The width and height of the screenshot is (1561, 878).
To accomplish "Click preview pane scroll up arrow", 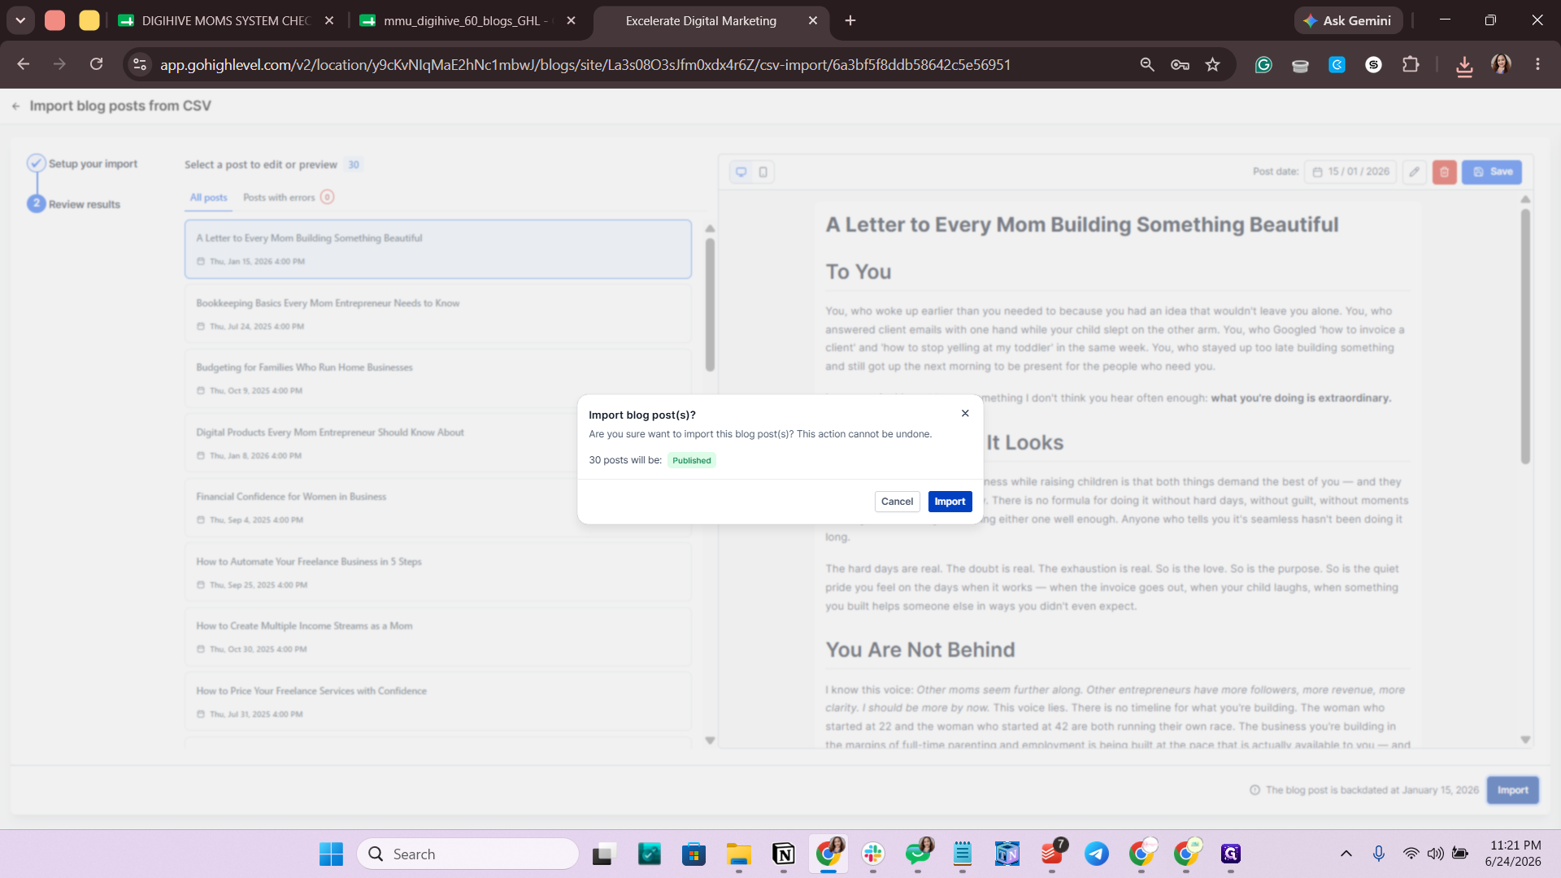I will click(x=1525, y=199).
